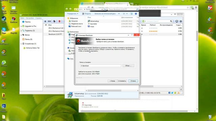Click browser hamburger menu icon
The width and height of the screenshot is (216, 121).
click(x=196, y=7)
